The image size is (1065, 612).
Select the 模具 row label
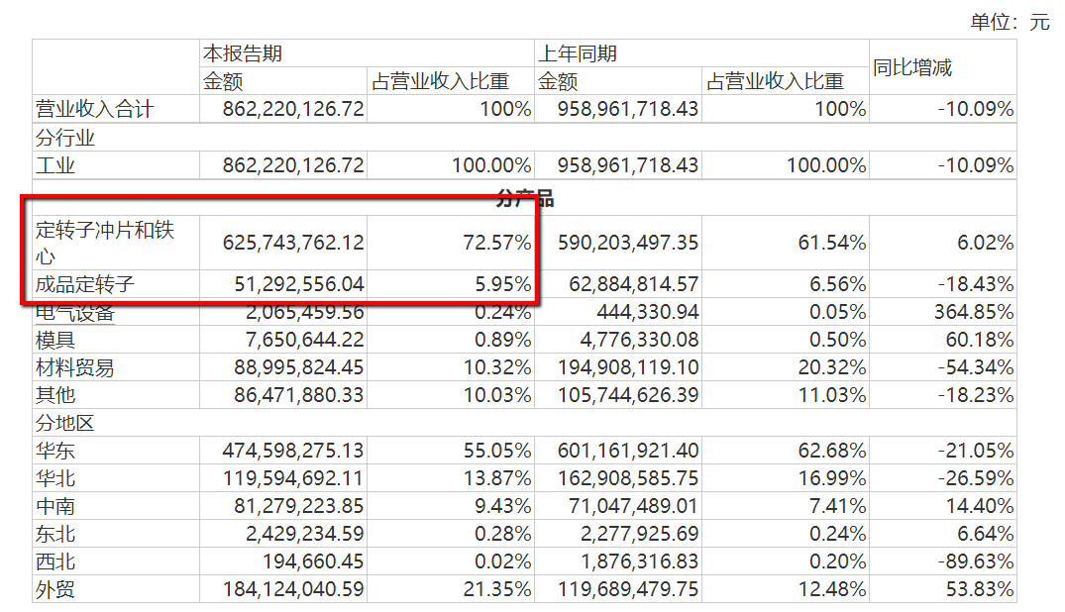55,340
